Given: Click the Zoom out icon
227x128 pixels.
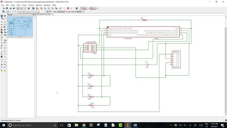Looking at the screenshot, I should click(49, 8).
